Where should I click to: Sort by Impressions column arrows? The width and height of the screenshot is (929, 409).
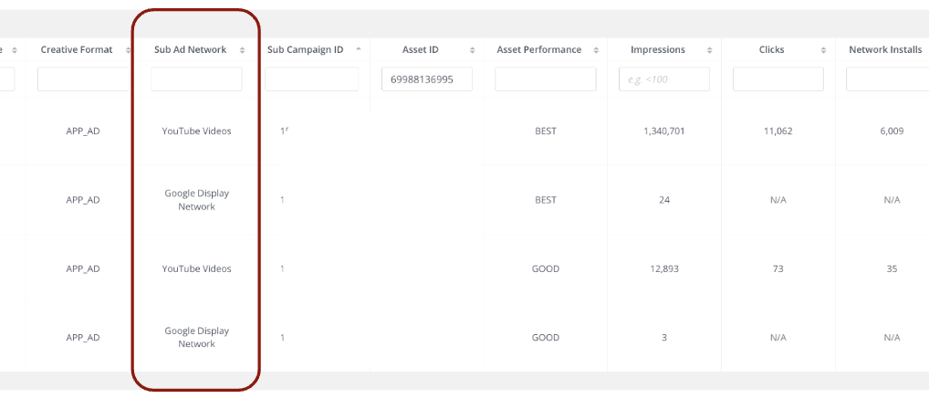click(709, 50)
